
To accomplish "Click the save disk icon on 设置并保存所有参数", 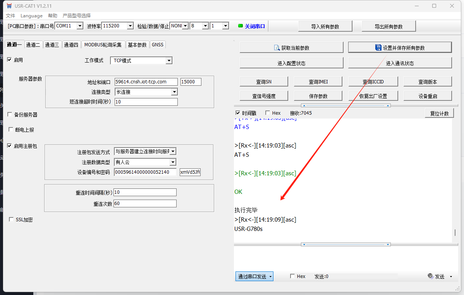I will [378, 48].
